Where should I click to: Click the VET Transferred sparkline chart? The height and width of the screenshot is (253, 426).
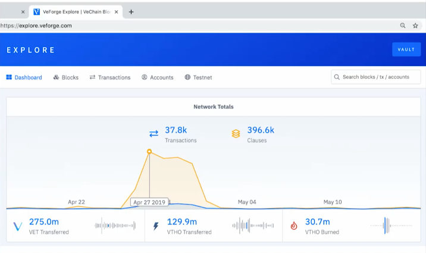point(115,225)
